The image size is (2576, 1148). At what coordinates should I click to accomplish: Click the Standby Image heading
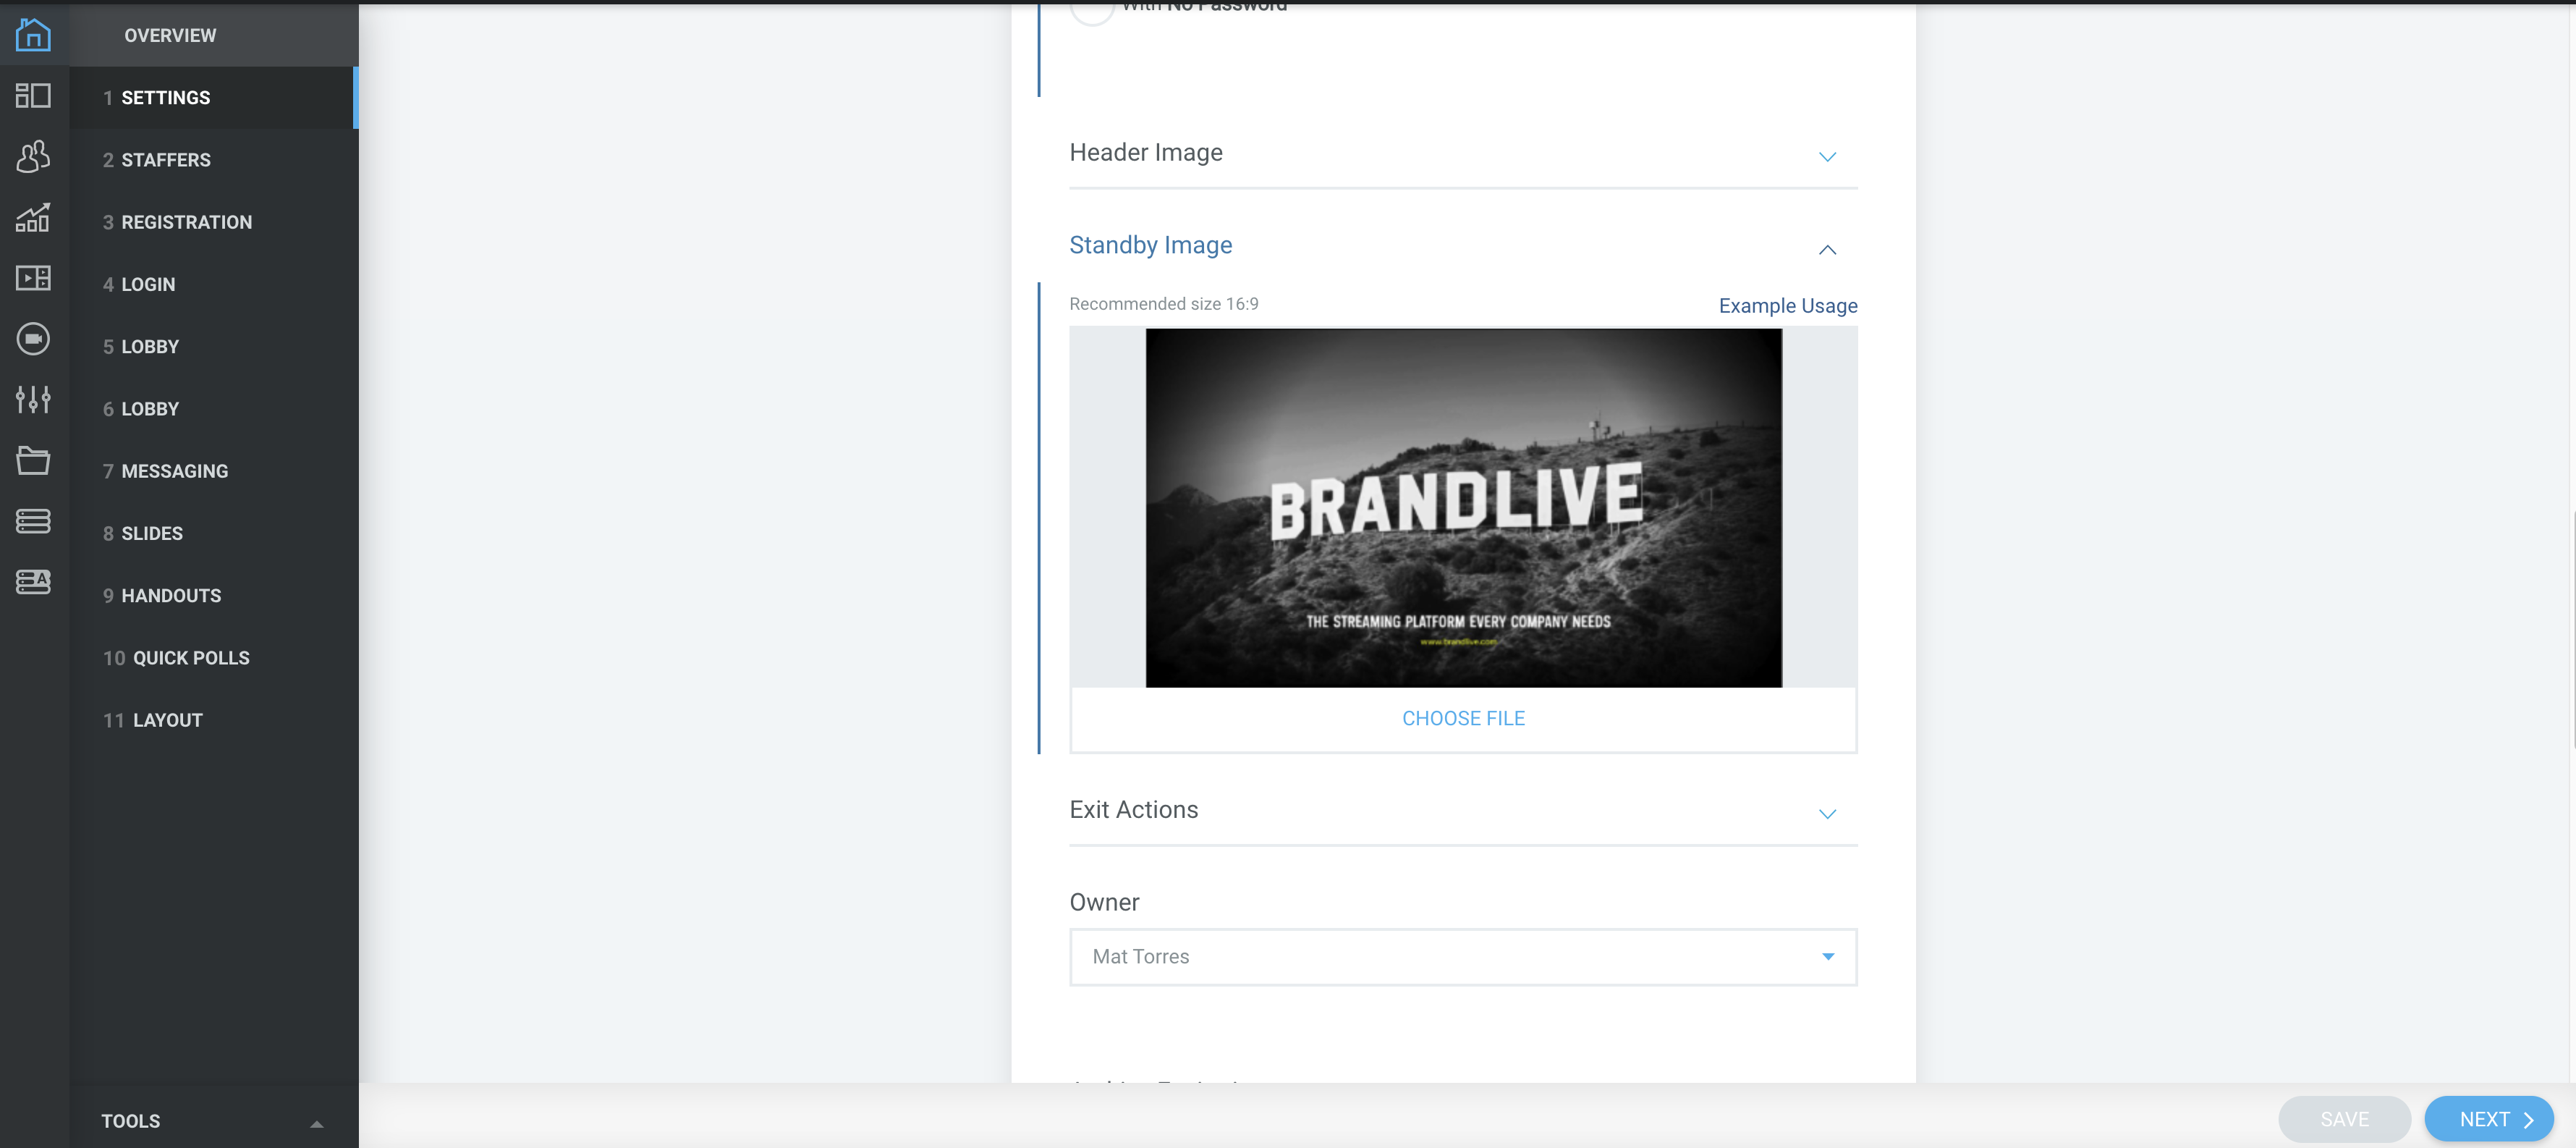(1150, 245)
